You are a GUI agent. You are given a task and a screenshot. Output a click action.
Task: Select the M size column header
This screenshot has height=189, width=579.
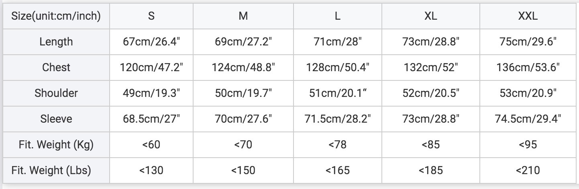(x=243, y=16)
